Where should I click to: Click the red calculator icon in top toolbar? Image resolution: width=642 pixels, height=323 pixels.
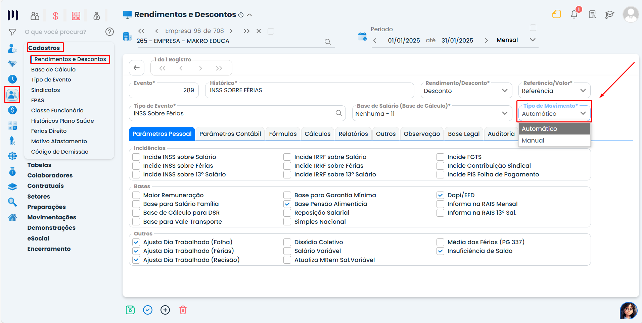click(x=76, y=16)
